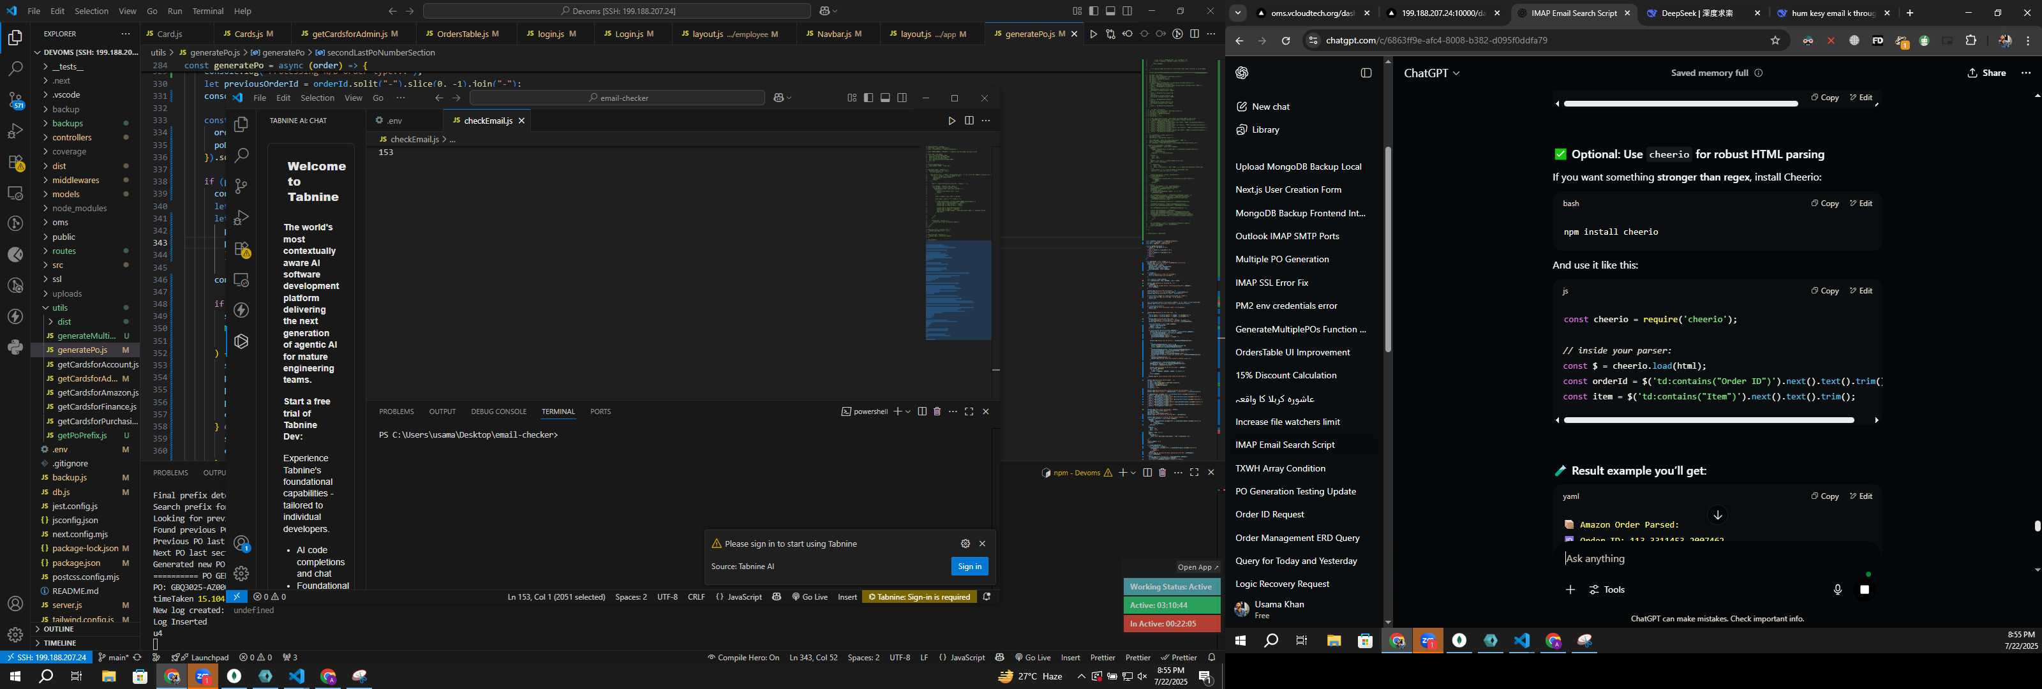Toggle Panel in Devoms title bar
This screenshot has height=689, width=2042.
1110,11
